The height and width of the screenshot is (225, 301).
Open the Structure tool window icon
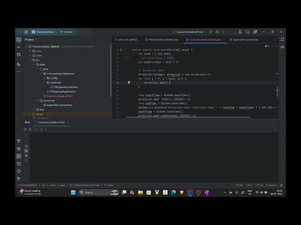[x=19, y=64]
